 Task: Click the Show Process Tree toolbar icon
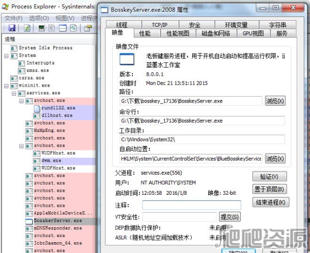(52, 28)
